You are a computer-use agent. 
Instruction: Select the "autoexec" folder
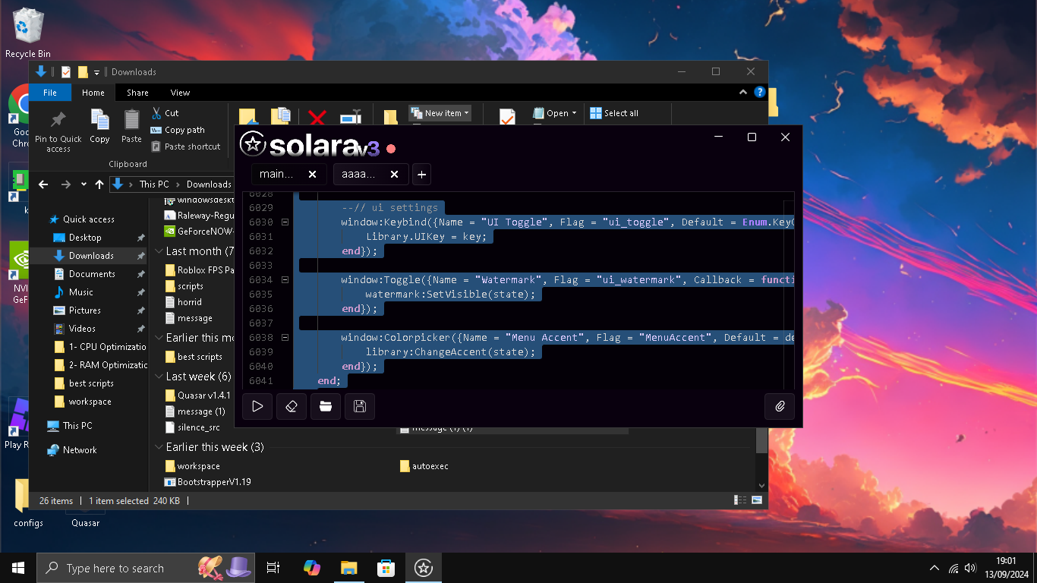(424, 466)
